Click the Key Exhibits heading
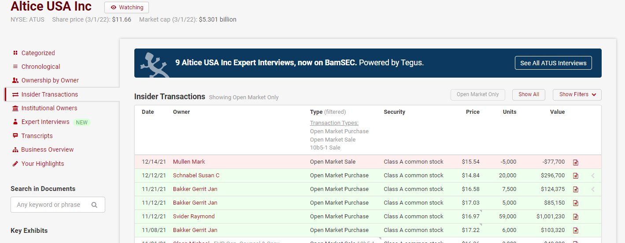The image size is (625, 243). click(x=29, y=231)
